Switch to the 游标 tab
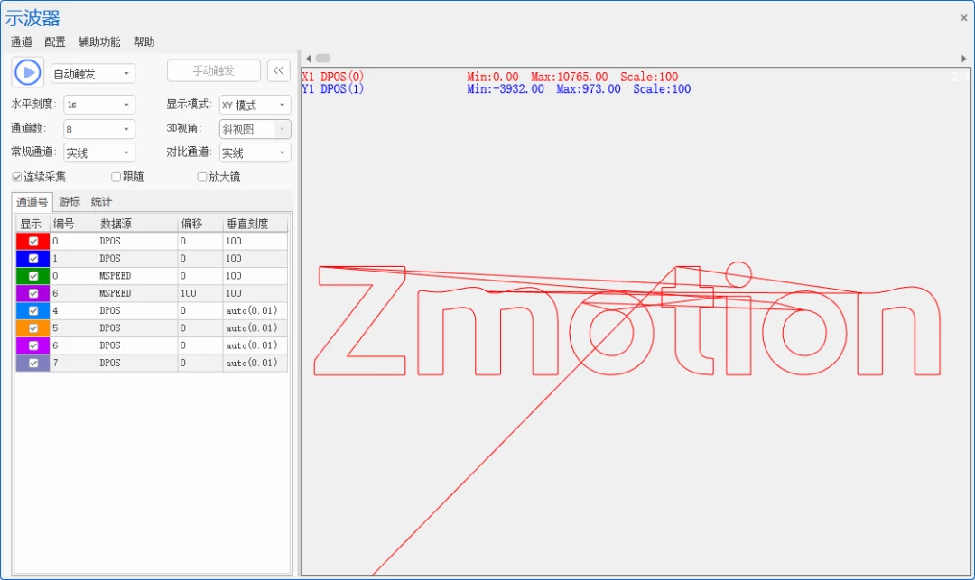Screen dimensions: 975x580 pyautogui.click(x=70, y=202)
